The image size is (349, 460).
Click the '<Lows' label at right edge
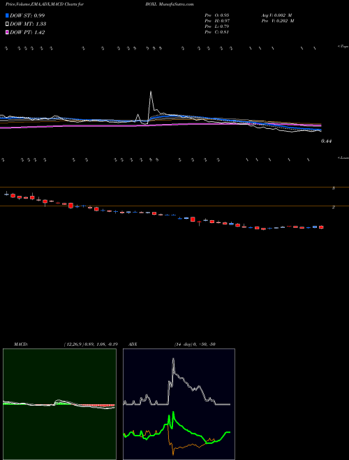click(x=343, y=158)
